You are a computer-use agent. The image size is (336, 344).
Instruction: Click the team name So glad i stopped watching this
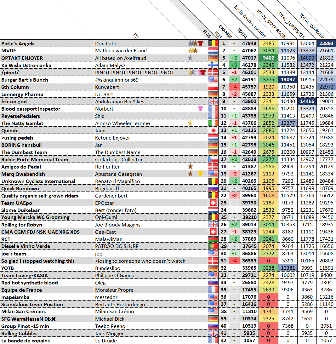(x=38, y=261)
